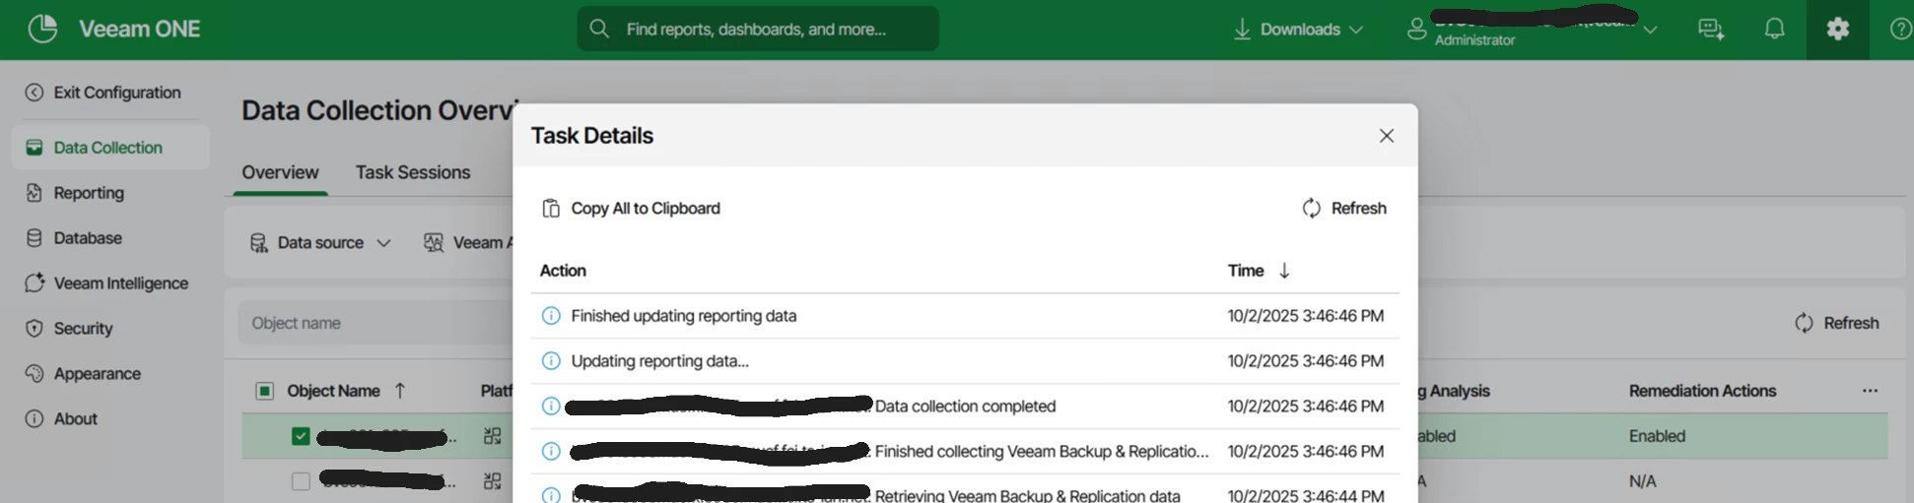Open the Reporting section in sidebar
The image size is (1914, 503).
89,193
